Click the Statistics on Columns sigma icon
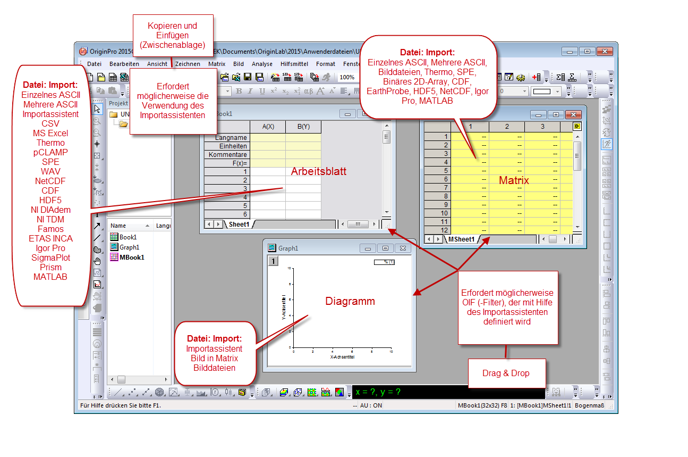Screen dimensions: 688x457 561,77
